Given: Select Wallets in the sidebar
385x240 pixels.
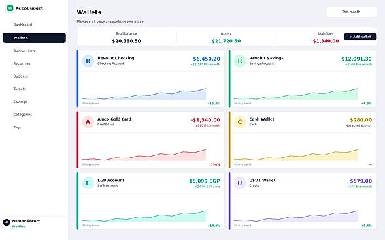Looking at the screenshot, I should pos(34,38).
